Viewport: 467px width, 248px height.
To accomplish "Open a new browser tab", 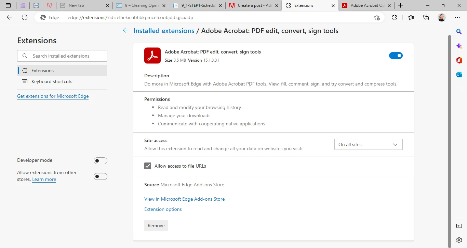I will click(x=401, y=5).
